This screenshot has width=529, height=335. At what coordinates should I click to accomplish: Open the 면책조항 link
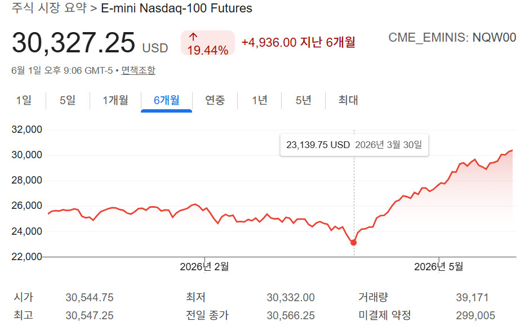click(139, 70)
